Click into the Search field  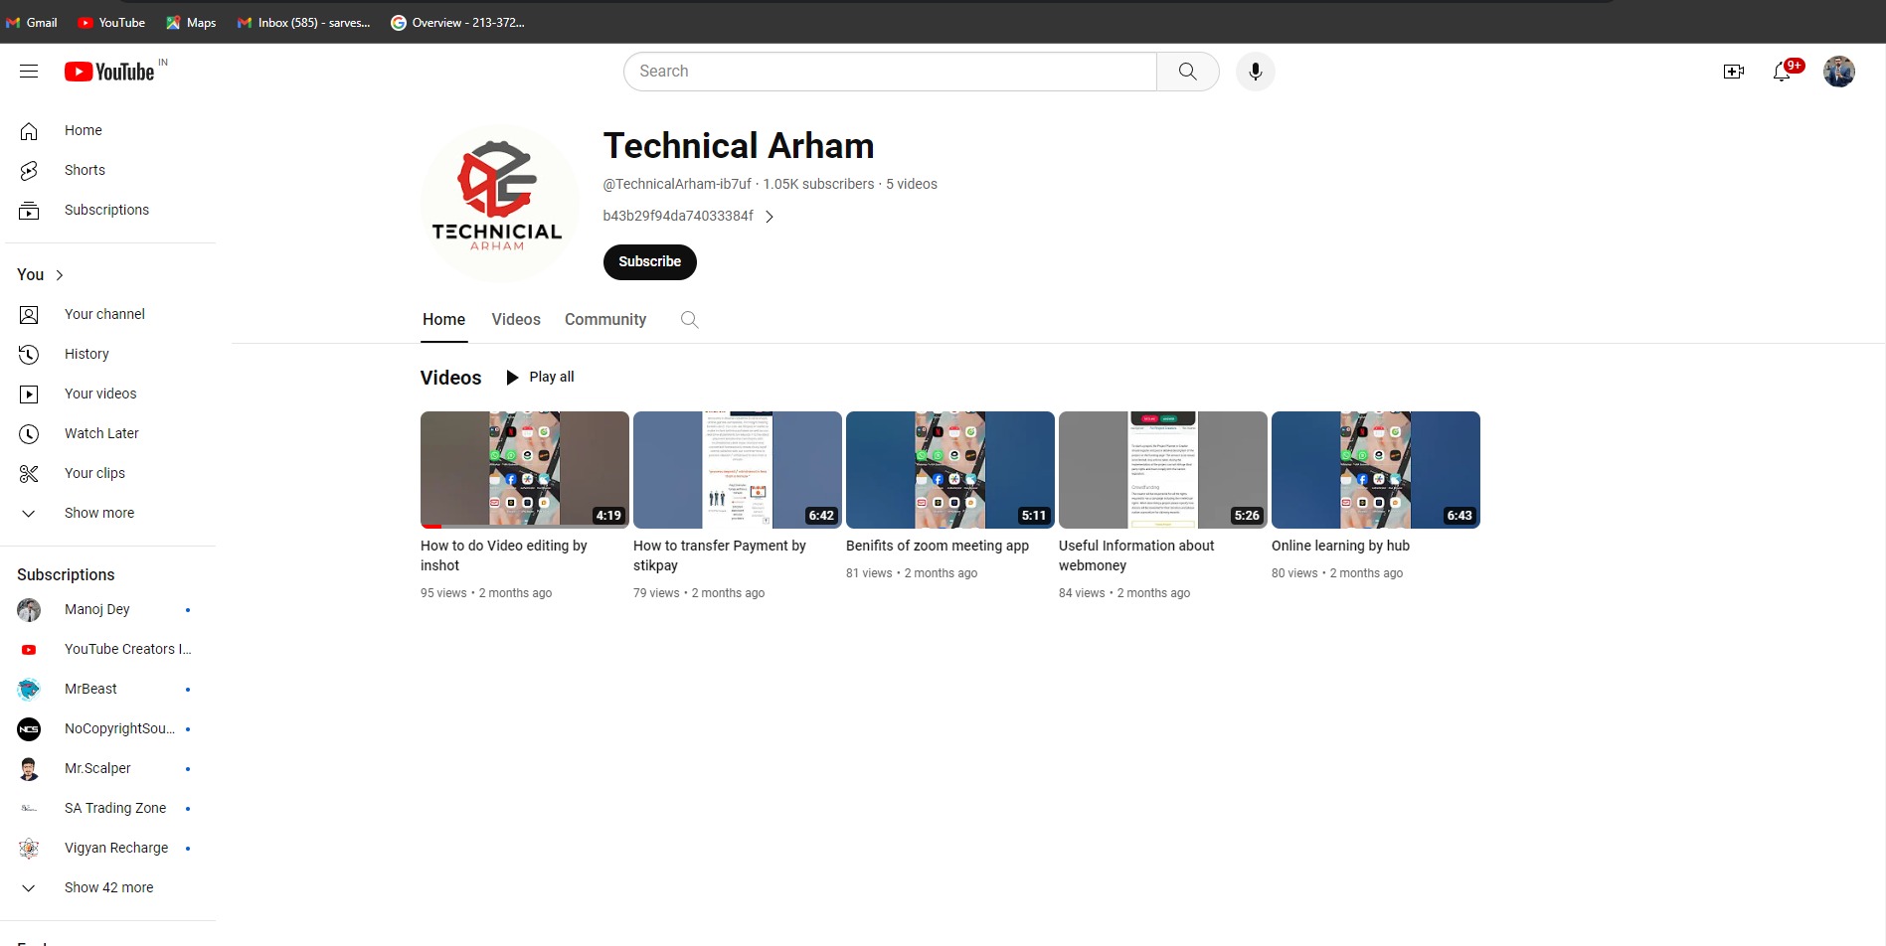(x=890, y=72)
